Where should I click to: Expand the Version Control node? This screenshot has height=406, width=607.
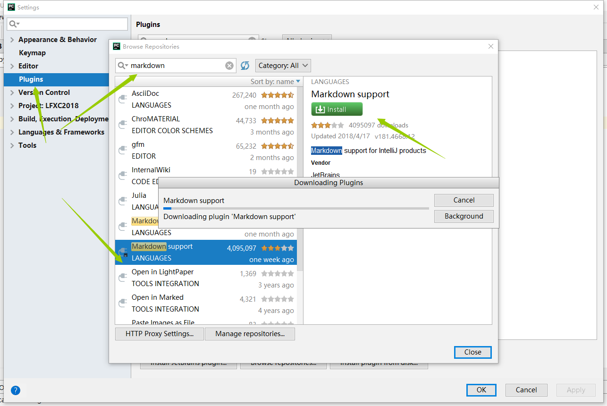(12, 93)
